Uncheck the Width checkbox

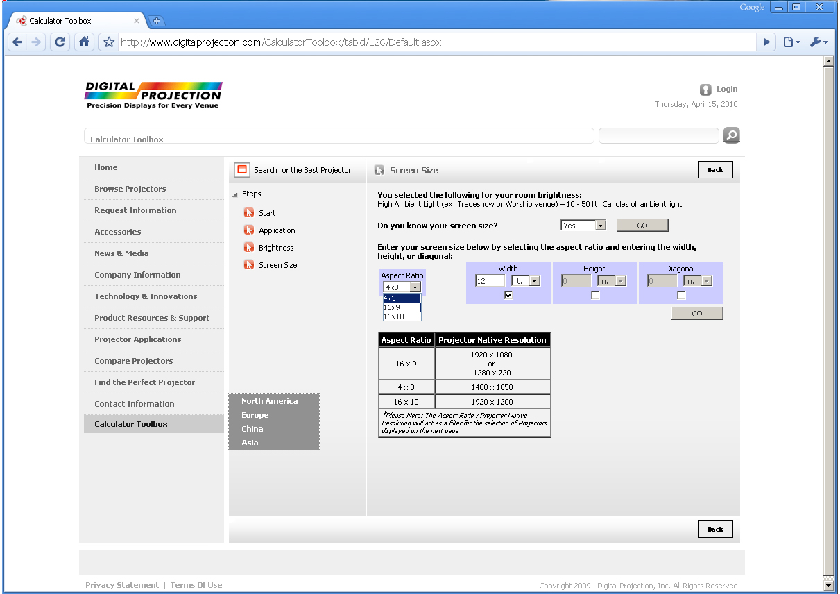(508, 294)
